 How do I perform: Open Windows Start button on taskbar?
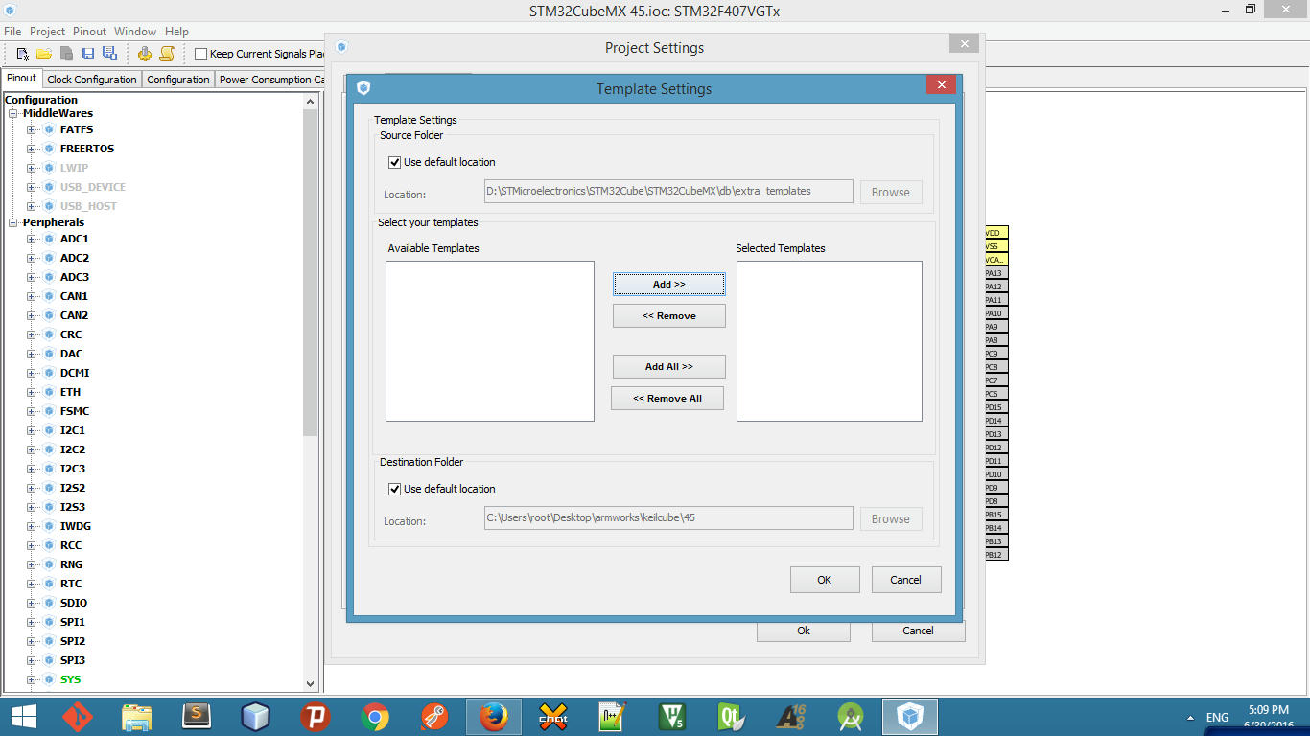[24, 717]
